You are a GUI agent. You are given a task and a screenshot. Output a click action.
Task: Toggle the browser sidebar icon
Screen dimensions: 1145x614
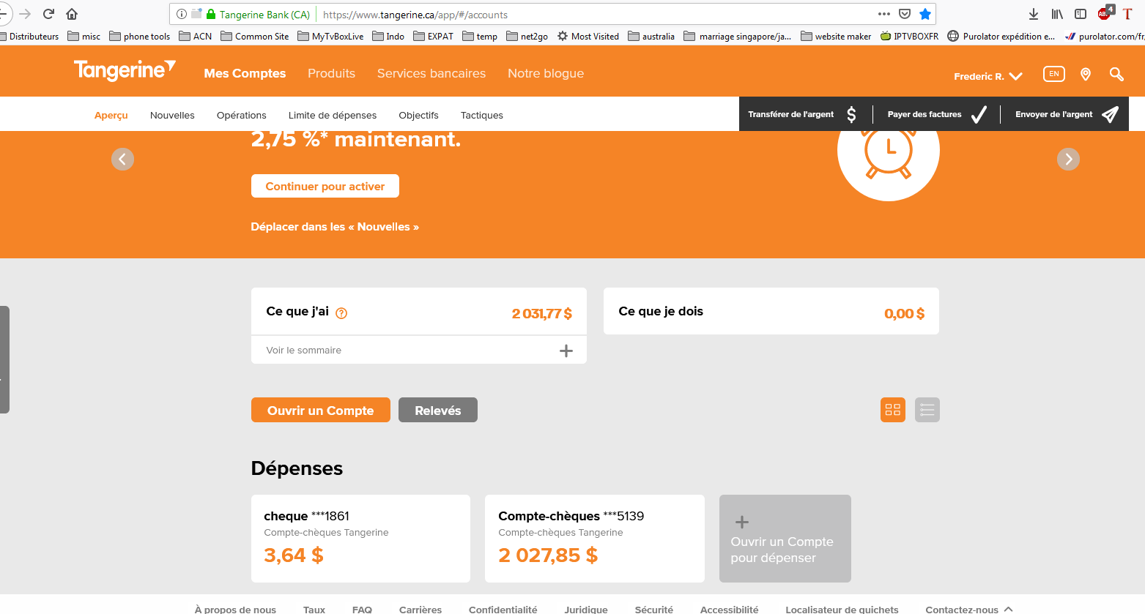click(x=1081, y=14)
